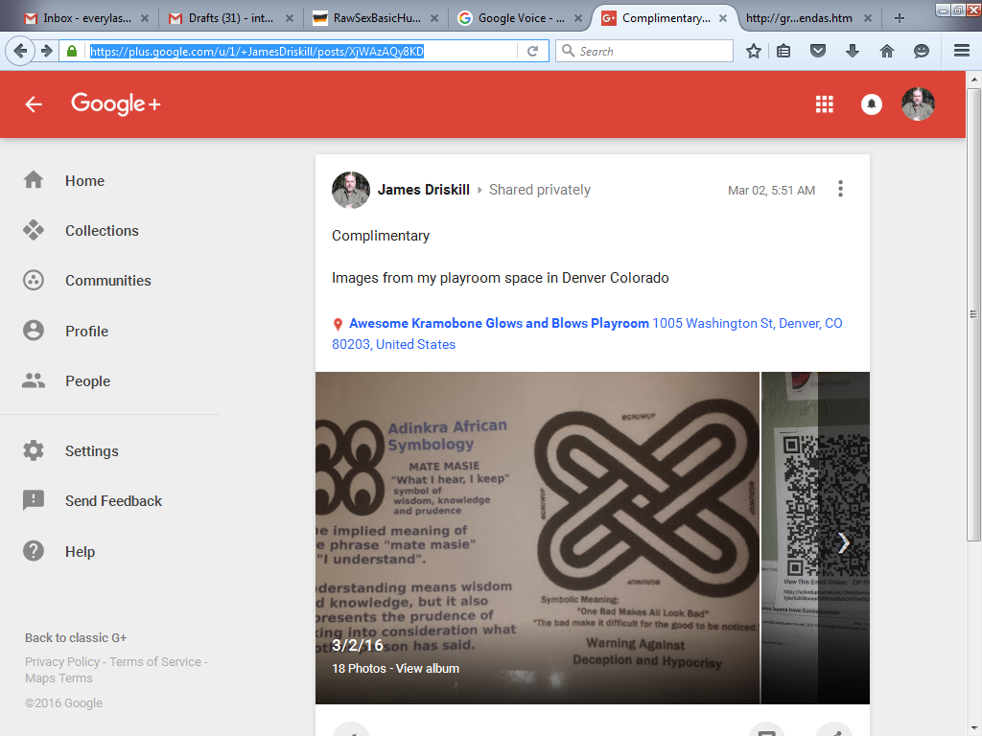Open a new tab with the plus button
The image size is (982, 736).
pos(900,18)
